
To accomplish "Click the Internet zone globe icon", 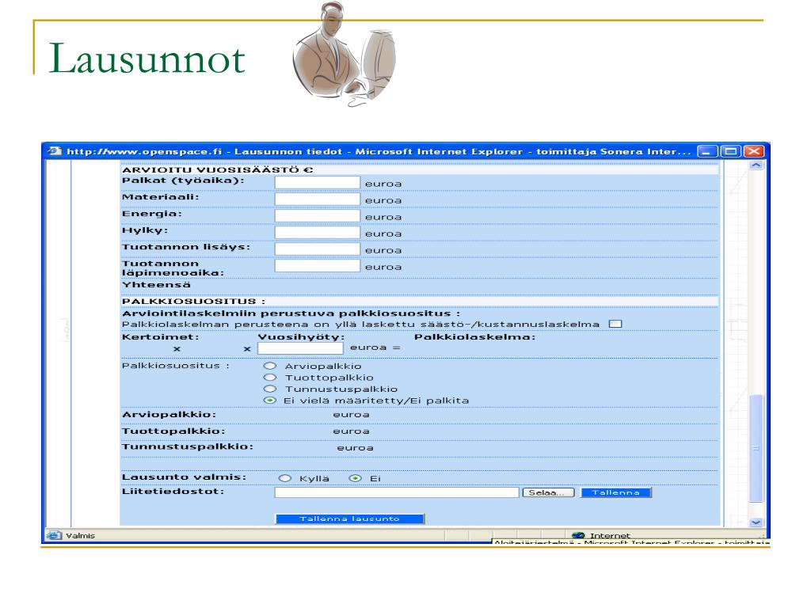I will pyautogui.click(x=578, y=536).
